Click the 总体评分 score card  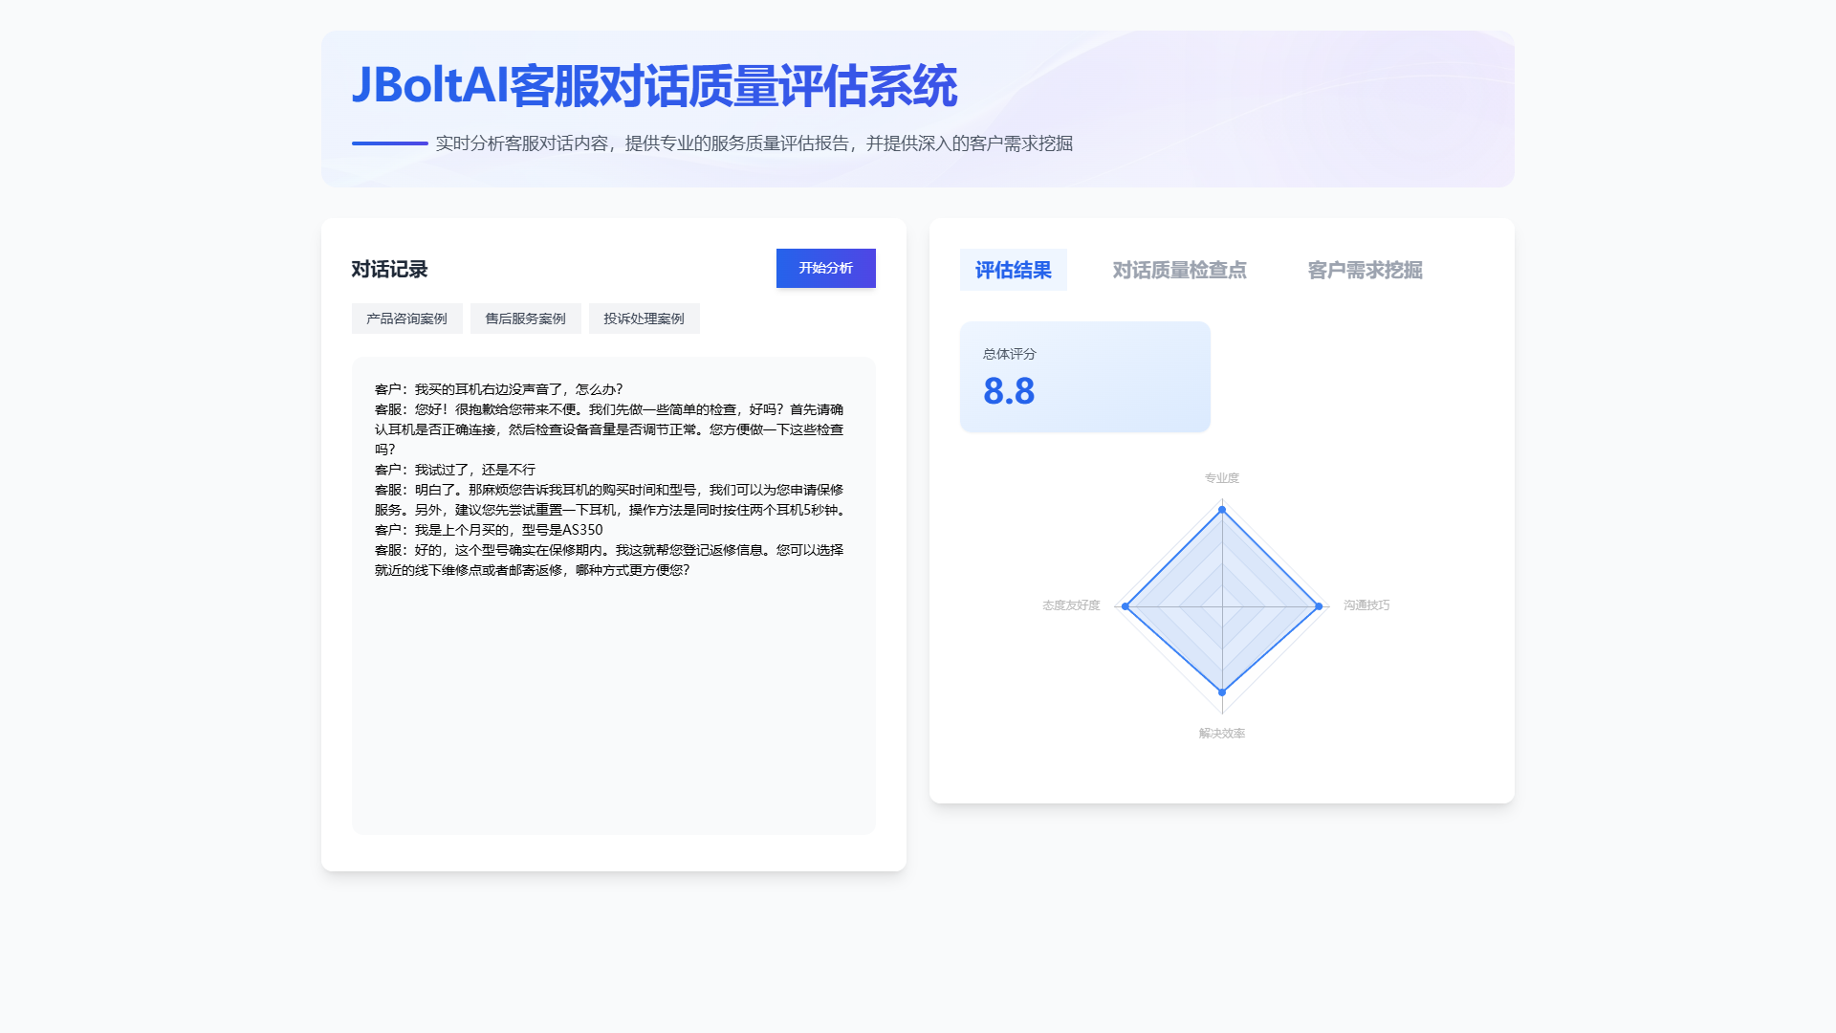(1084, 377)
